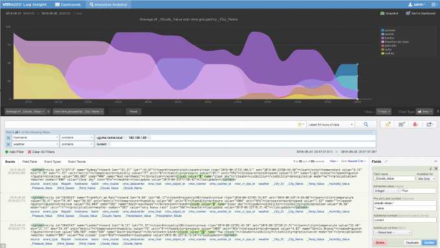This screenshot has height=248, width=440.
Task: Click the london legend color swatch
Action: click(x=382, y=38)
